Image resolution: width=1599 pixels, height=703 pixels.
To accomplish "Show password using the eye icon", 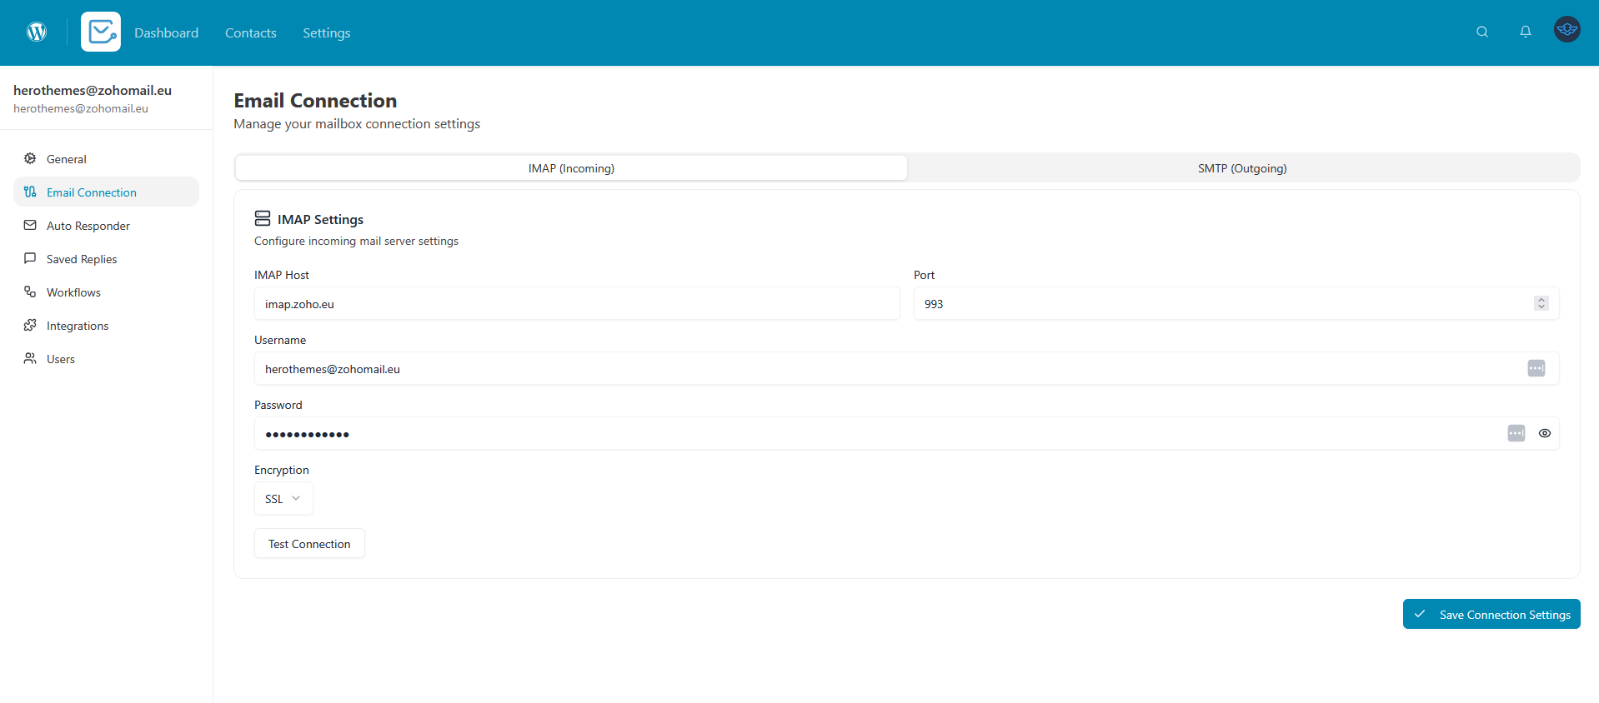I will pyautogui.click(x=1544, y=433).
